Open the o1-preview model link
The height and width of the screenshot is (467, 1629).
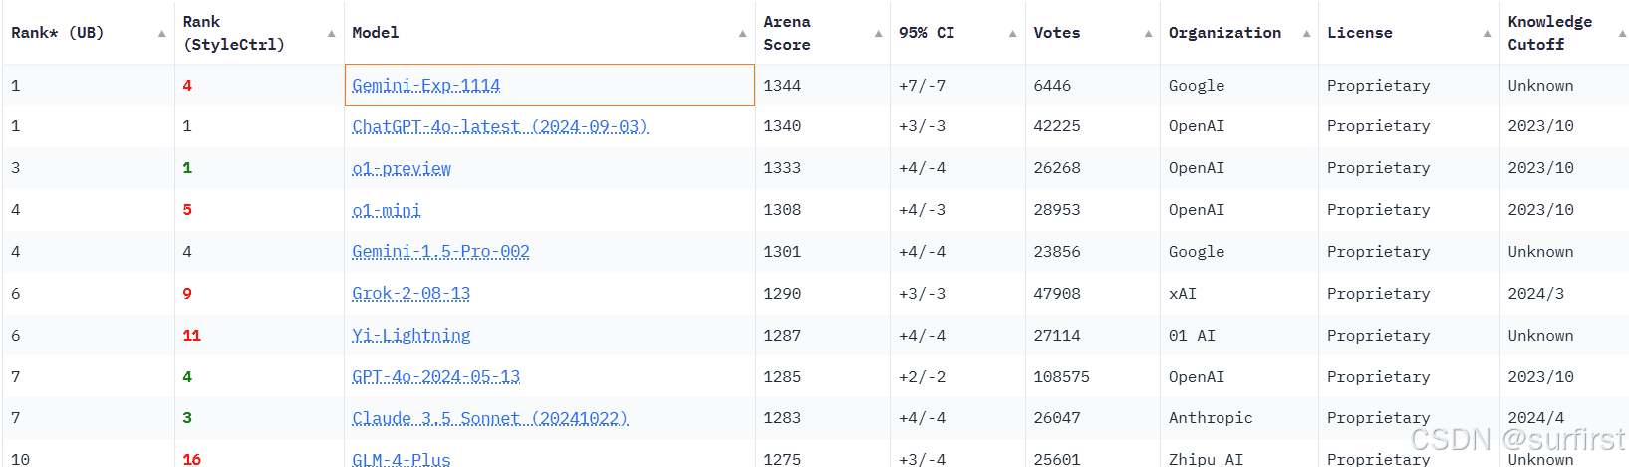coord(402,169)
